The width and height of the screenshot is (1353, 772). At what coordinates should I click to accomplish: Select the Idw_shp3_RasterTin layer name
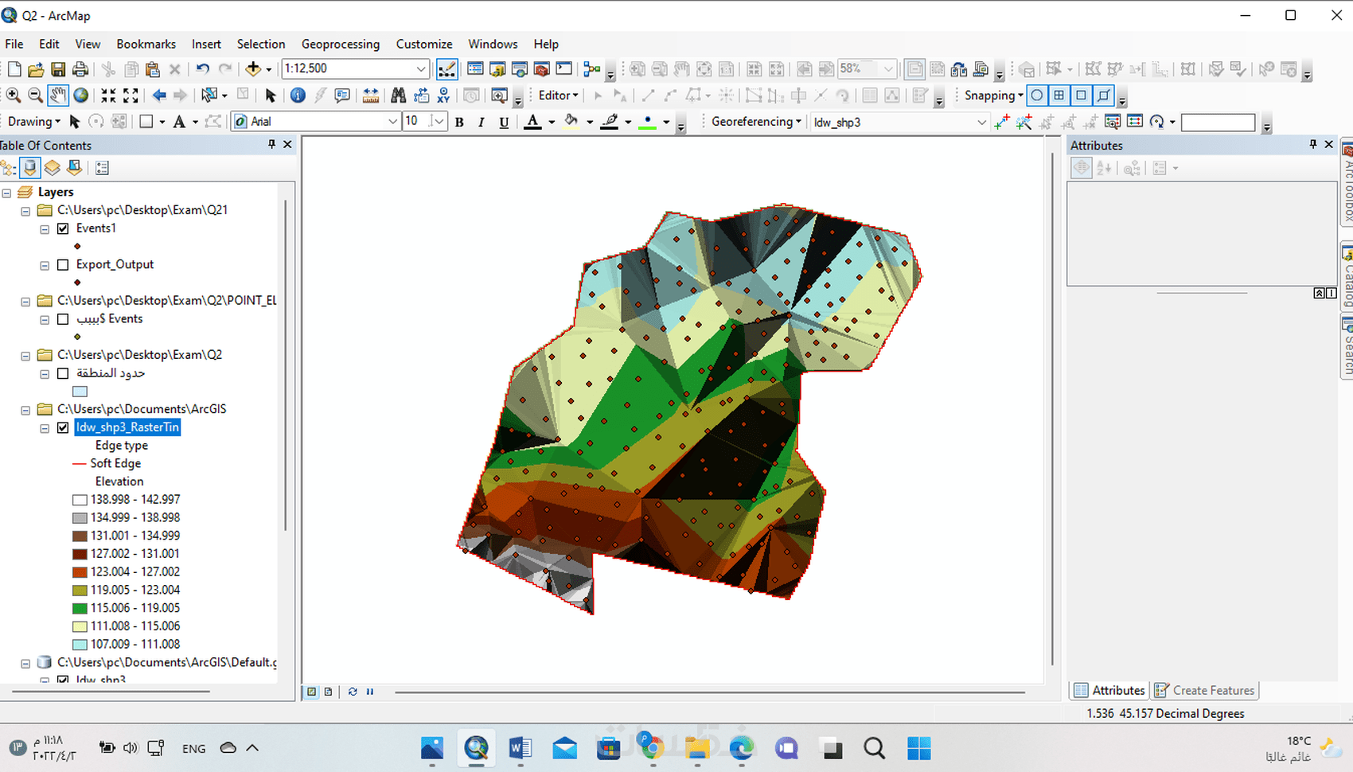tap(127, 427)
